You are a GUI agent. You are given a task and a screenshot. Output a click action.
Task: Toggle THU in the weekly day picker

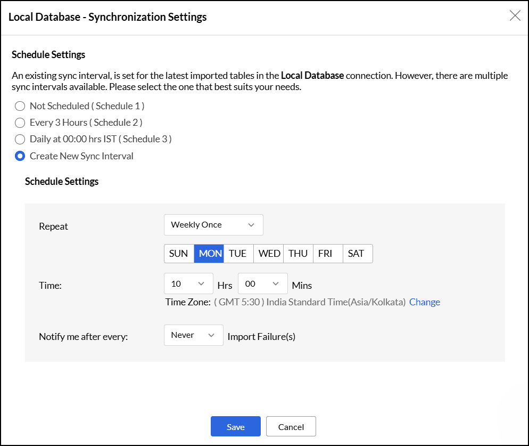(298, 253)
